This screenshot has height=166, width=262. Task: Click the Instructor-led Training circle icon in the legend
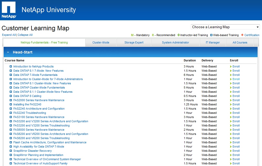tap(179, 35)
